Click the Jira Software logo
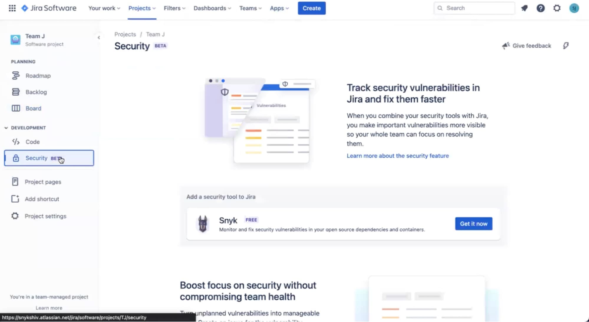This screenshot has width=589, height=322. [49, 8]
